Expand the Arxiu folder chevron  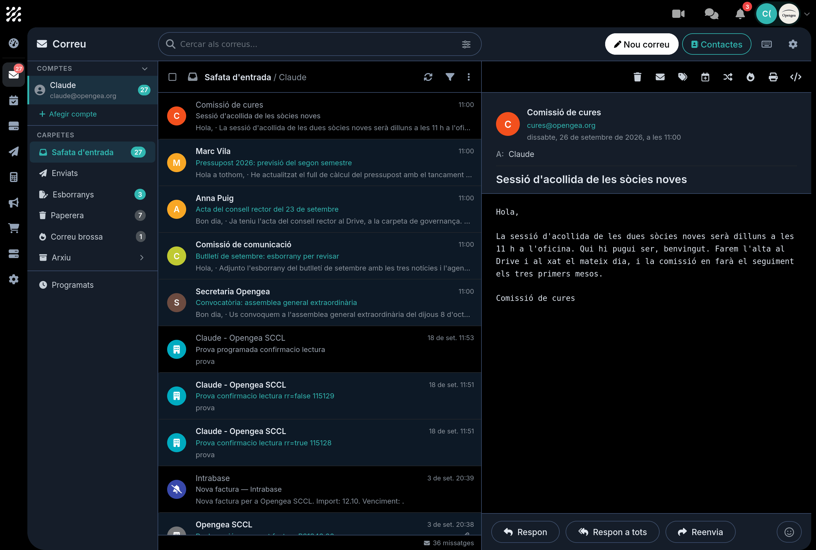click(x=141, y=257)
